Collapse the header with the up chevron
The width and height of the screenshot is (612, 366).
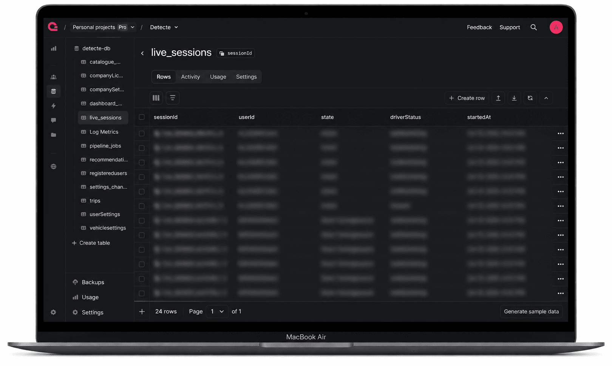tap(546, 98)
